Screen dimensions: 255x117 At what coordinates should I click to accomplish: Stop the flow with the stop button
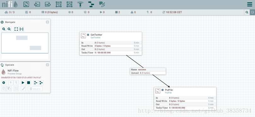click(x=28, y=83)
